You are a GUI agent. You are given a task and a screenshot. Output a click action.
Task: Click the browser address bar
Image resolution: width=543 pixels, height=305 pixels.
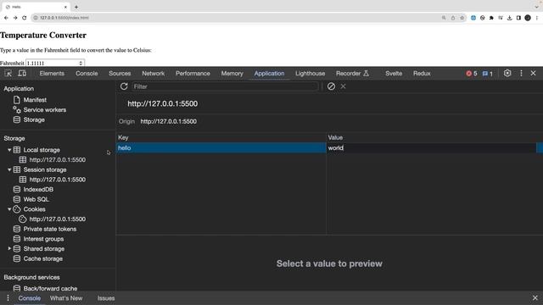click(x=236, y=18)
